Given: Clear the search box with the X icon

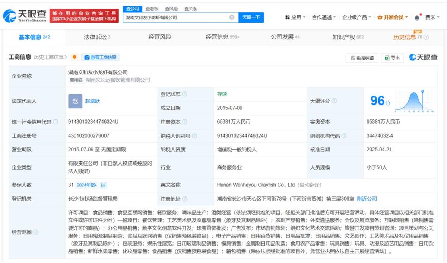Looking at the screenshot, I should click(232, 17).
